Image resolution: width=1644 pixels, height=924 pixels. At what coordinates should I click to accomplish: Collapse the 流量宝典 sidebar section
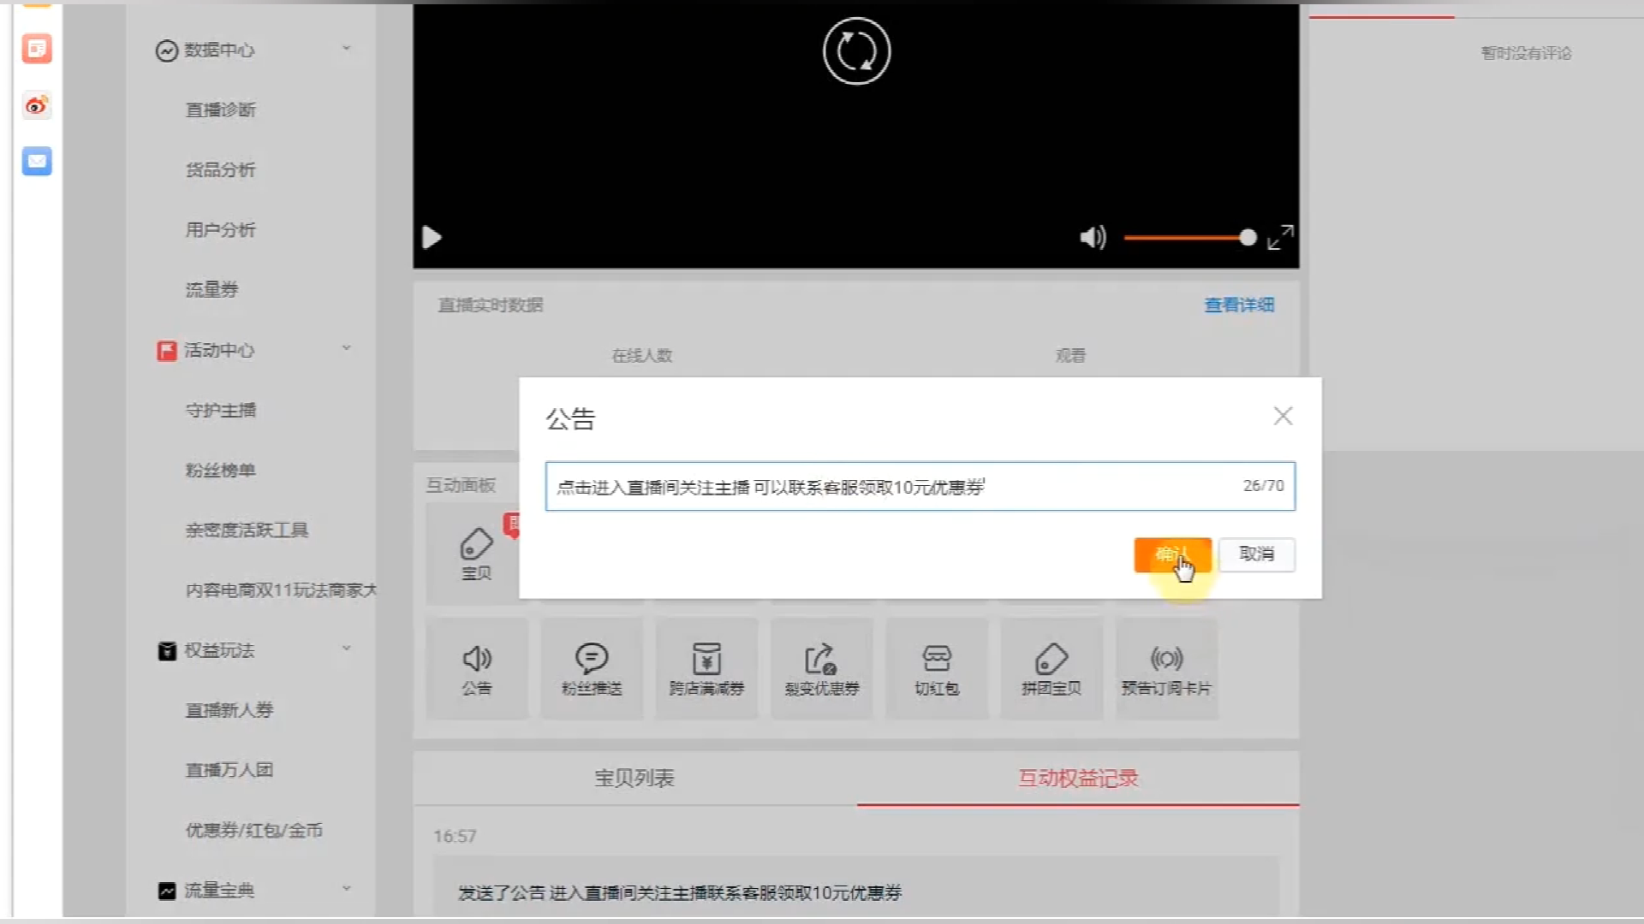coord(346,888)
